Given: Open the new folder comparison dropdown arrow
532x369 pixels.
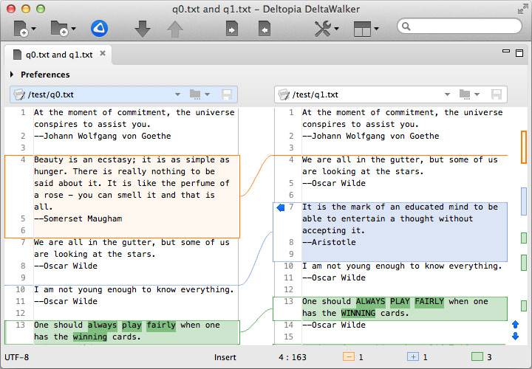Looking at the screenshot, I should [x=73, y=29].
